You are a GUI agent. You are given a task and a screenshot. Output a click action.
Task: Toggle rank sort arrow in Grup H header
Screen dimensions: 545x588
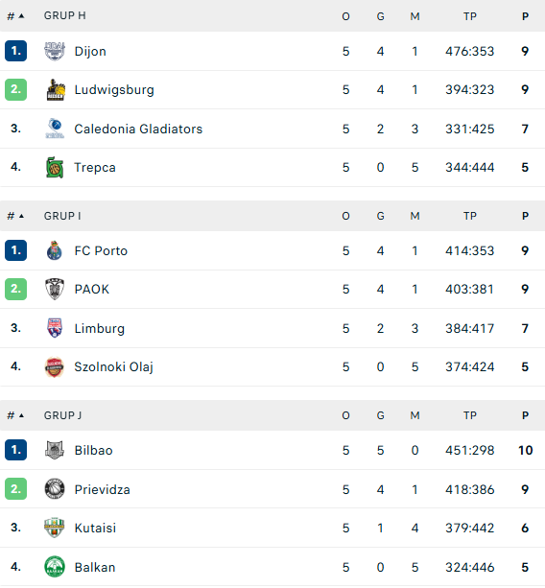coord(21,15)
